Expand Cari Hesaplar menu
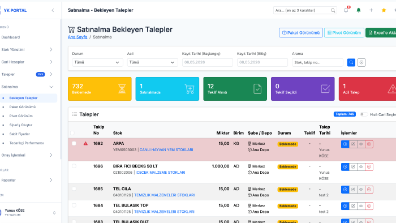This screenshot has height=223, width=396. [27, 62]
